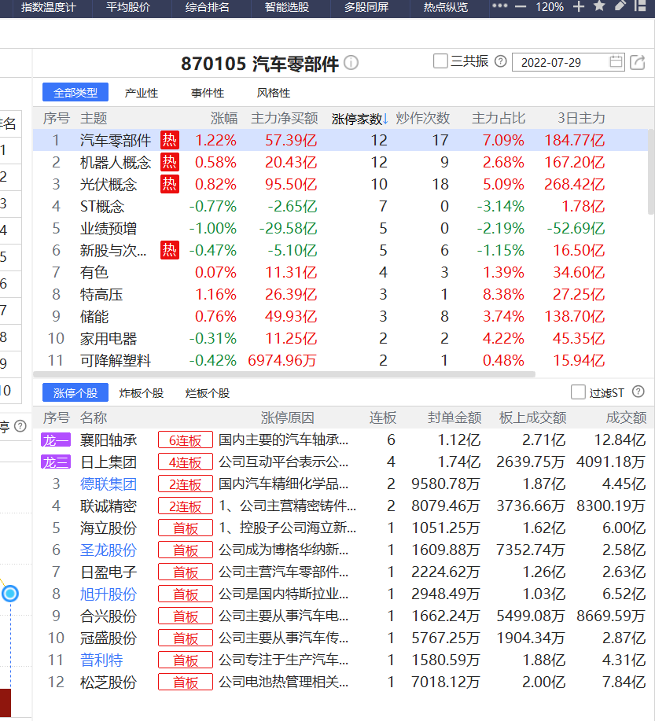Open the 德联集团 stock link
The image size is (655, 721).
109,484
